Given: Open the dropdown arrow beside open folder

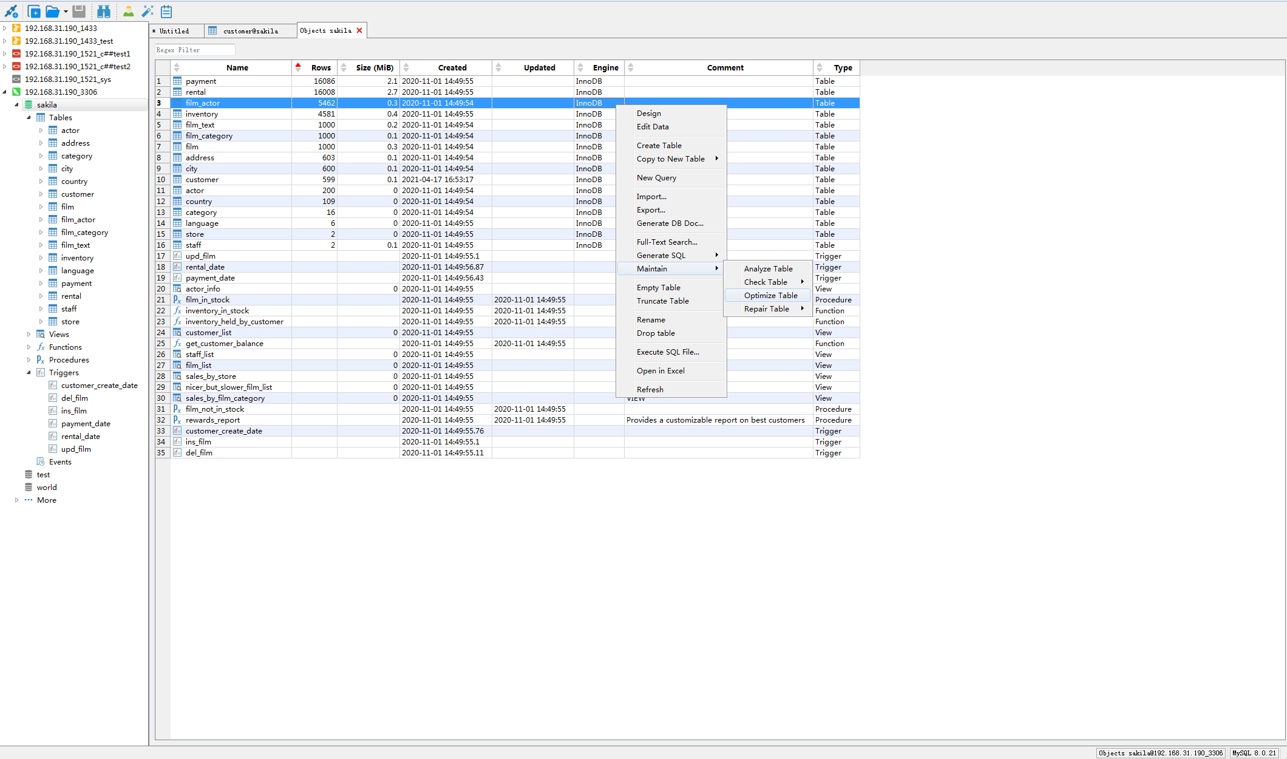Looking at the screenshot, I should (66, 12).
